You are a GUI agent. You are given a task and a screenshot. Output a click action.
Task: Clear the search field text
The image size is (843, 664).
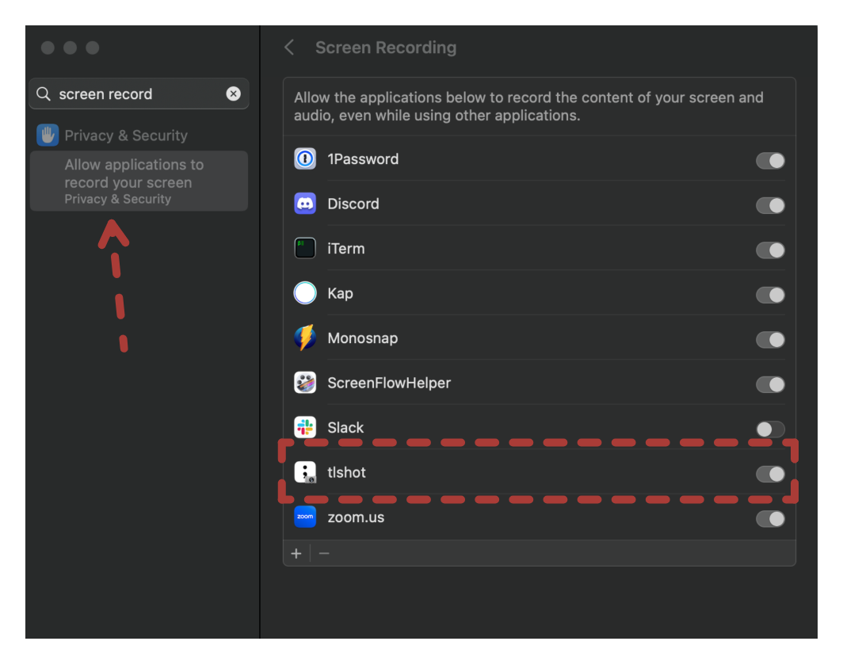(x=233, y=93)
